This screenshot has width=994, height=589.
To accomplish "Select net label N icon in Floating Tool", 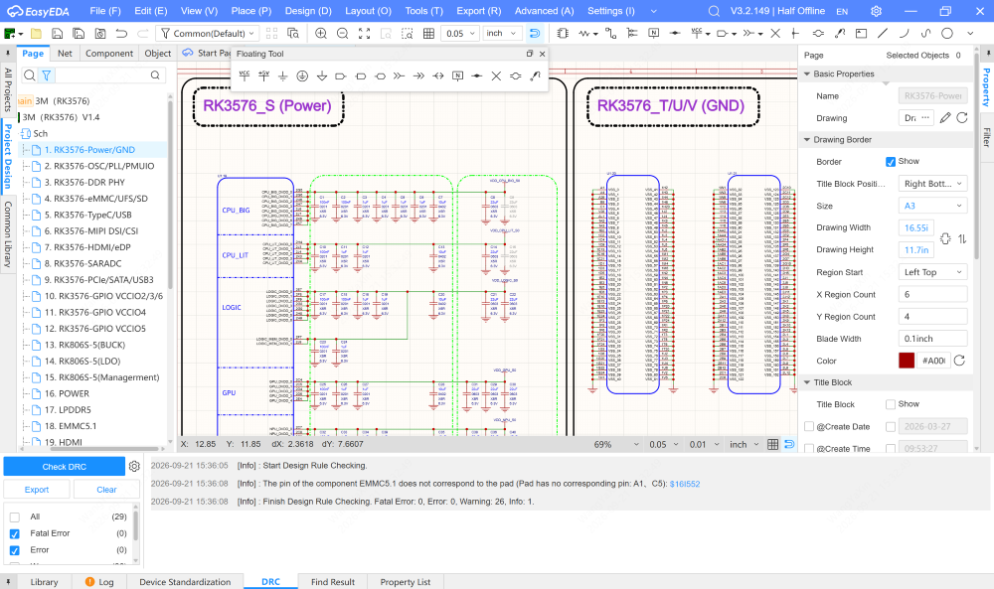I will tap(457, 76).
